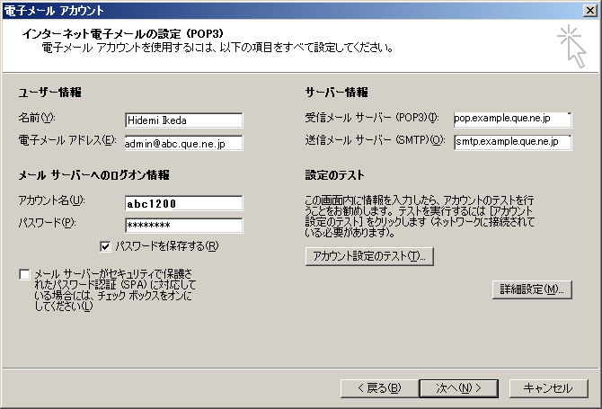Click the ユーザー情報 heading
Image resolution: width=602 pixels, height=409 pixels.
(50, 93)
